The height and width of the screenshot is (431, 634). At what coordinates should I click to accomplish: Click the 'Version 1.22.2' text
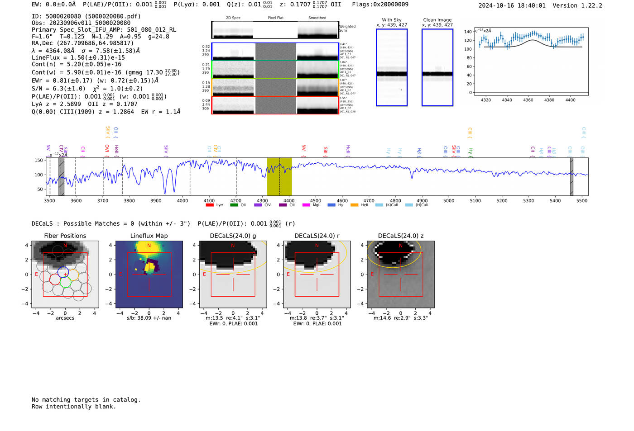577,5
